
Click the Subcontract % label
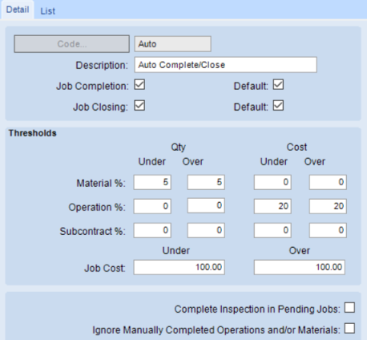(x=92, y=231)
